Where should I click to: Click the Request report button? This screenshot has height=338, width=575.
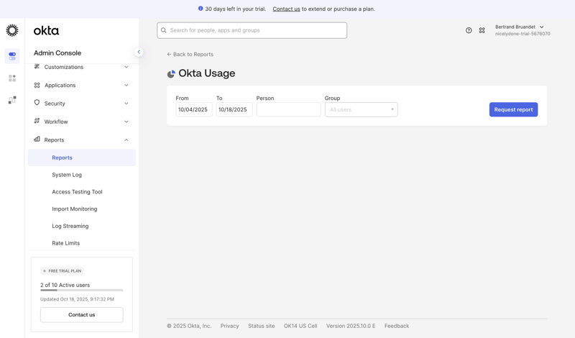pos(513,109)
